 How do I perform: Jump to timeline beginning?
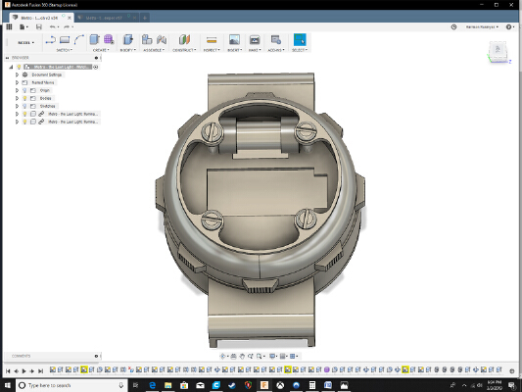tap(8, 370)
